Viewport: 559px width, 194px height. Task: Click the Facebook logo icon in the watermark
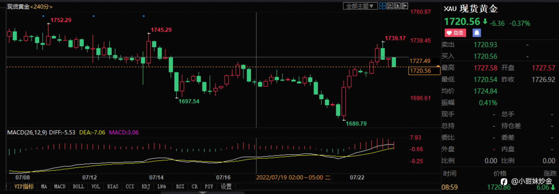(x=504, y=182)
